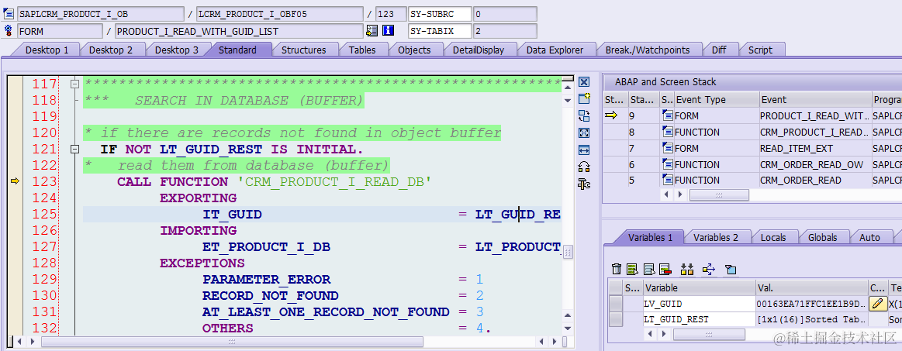
Task: Click the stack icon in row 6 FUNCTION
Action: [667, 163]
